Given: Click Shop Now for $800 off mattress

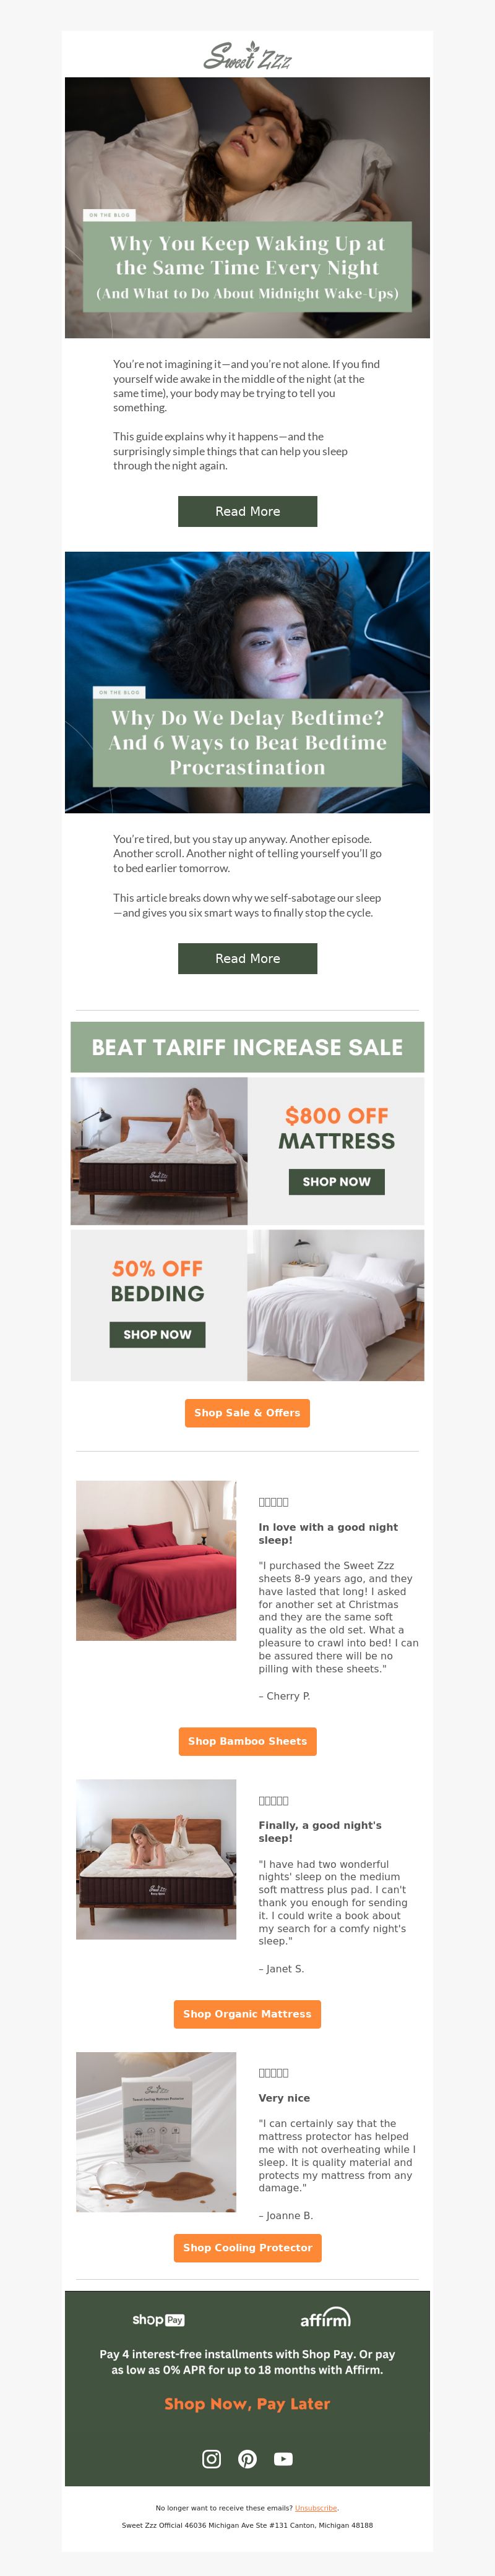Looking at the screenshot, I should pos(337,1182).
